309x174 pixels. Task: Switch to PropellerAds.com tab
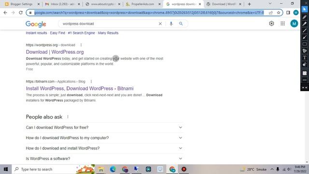point(143,4)
